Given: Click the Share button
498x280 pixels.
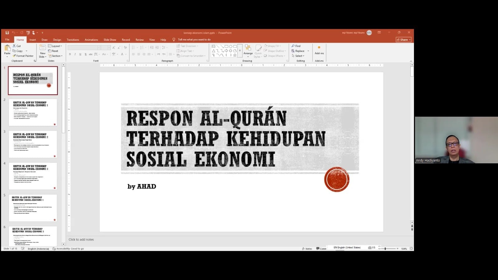Looking at the screenshot, I should coord(404,40).
